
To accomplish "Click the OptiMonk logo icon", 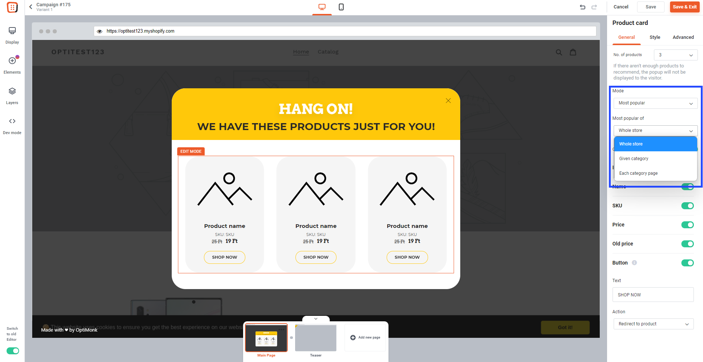I will click(12, 7).
